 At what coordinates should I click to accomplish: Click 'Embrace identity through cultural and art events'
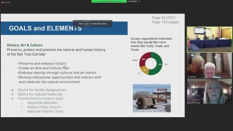[57, 73]
